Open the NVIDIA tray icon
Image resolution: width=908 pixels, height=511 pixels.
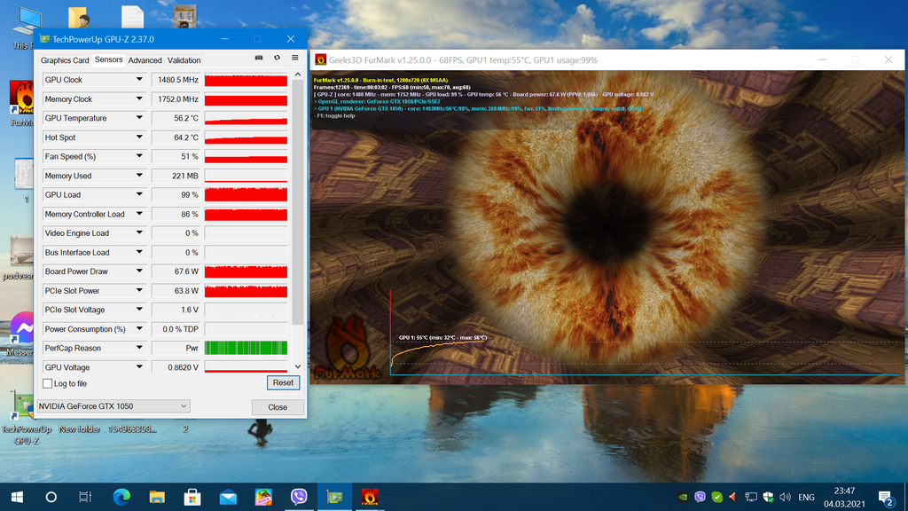pyautogui.click(x=683, y=497)
